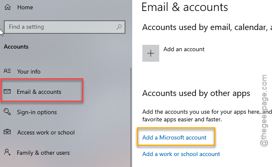Click Add a work or school account link

[181, 154]
